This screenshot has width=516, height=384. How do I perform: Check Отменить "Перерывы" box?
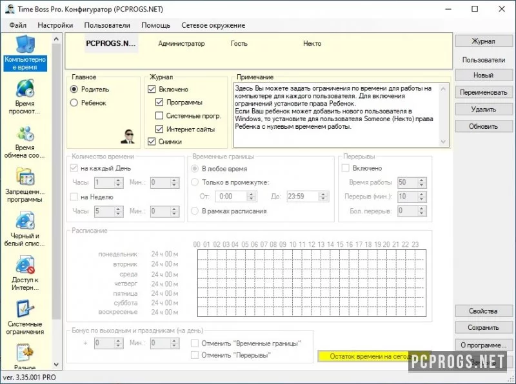[195, 355]
